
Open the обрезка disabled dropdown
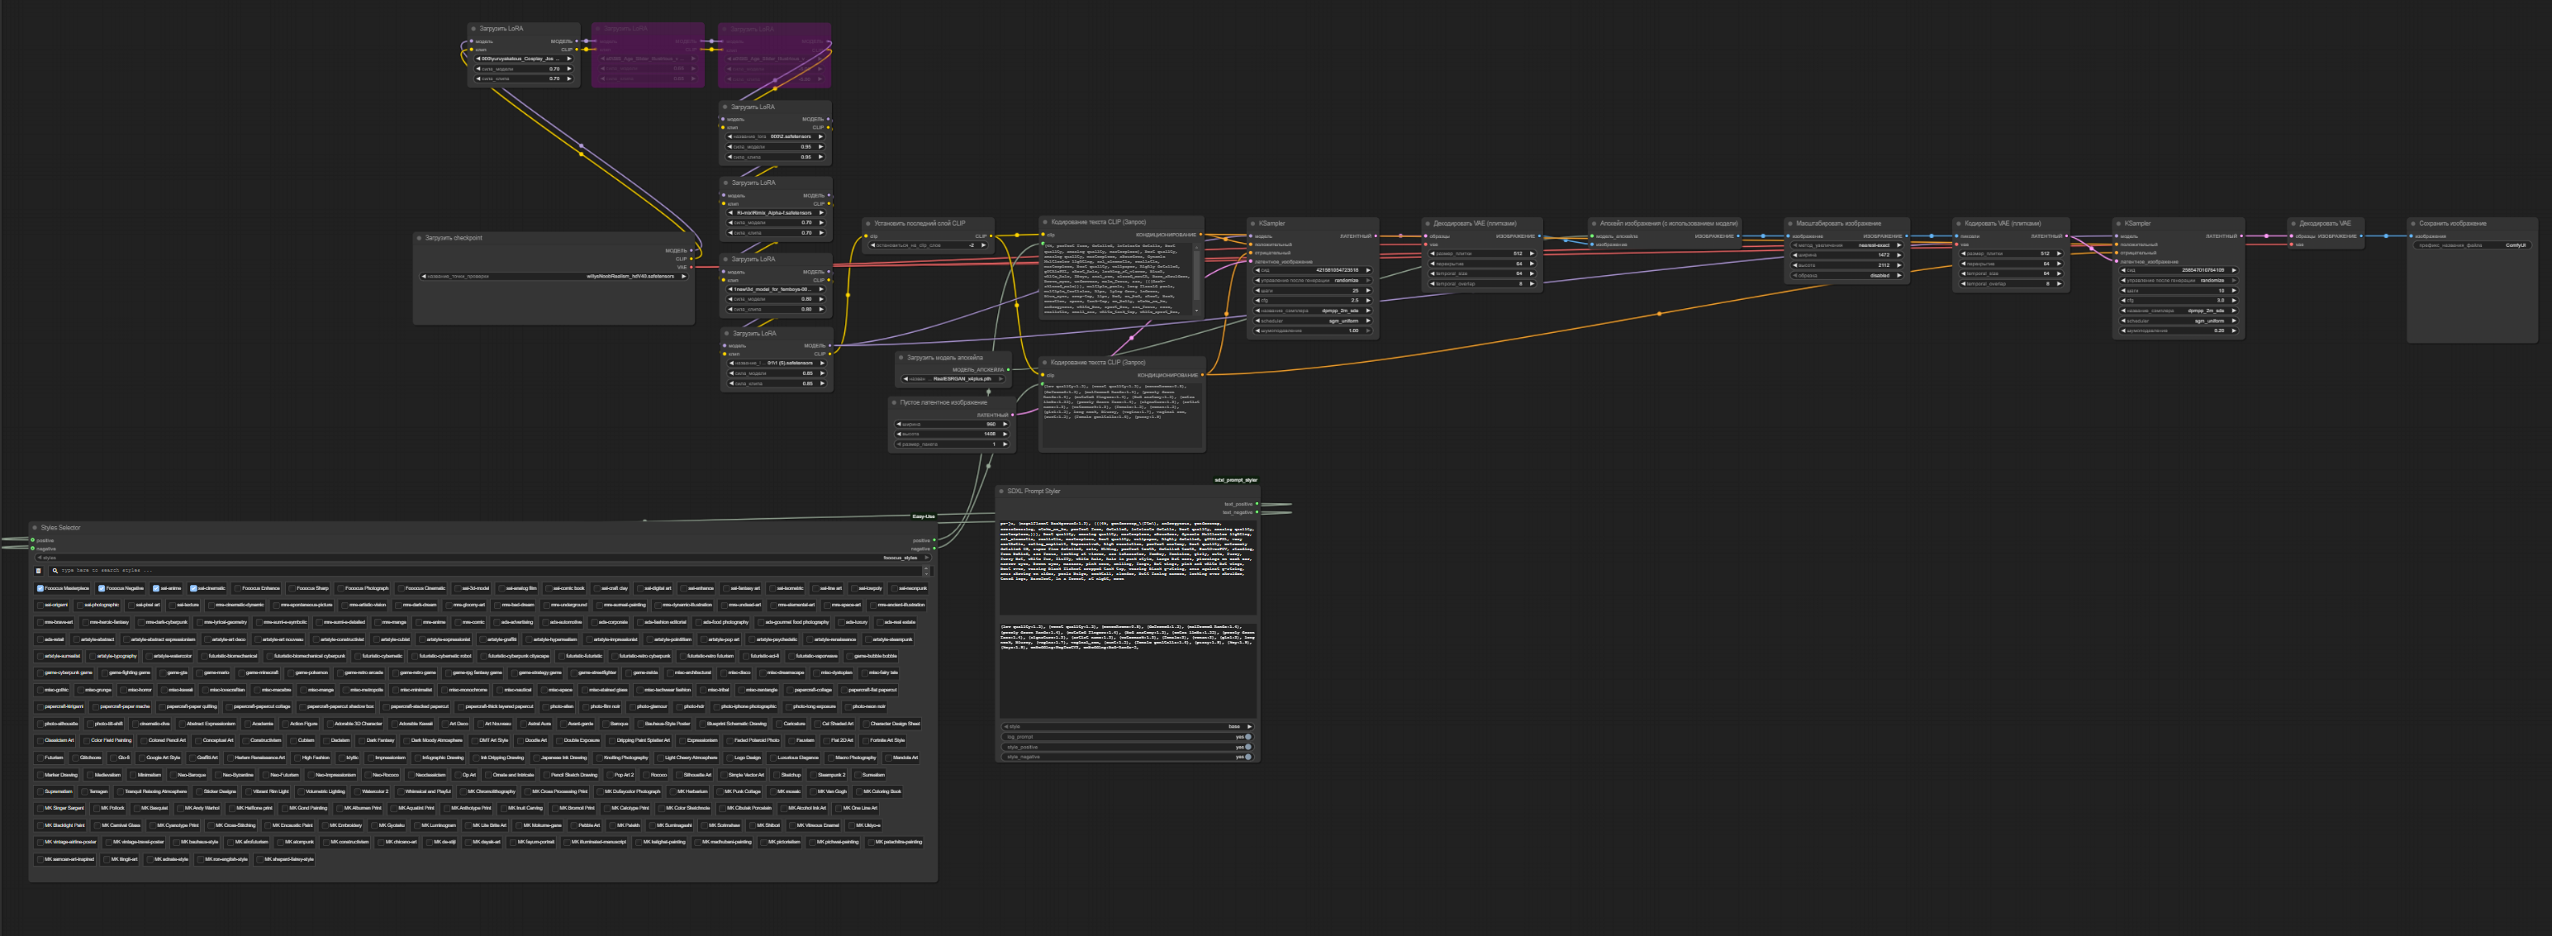pos(1846,275)
